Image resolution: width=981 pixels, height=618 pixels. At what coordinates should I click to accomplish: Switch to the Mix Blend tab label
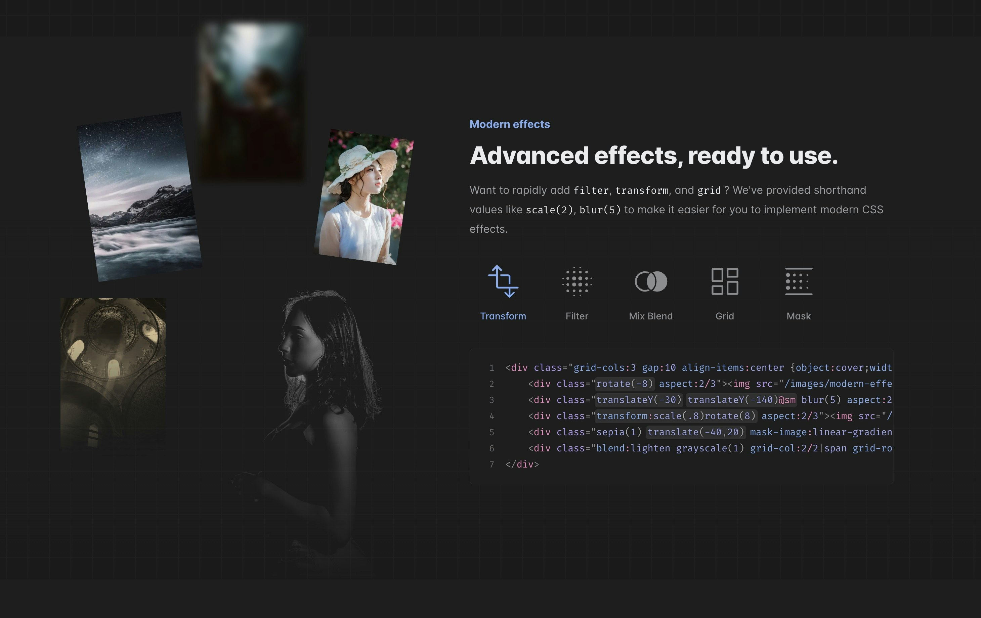(651, 316)
